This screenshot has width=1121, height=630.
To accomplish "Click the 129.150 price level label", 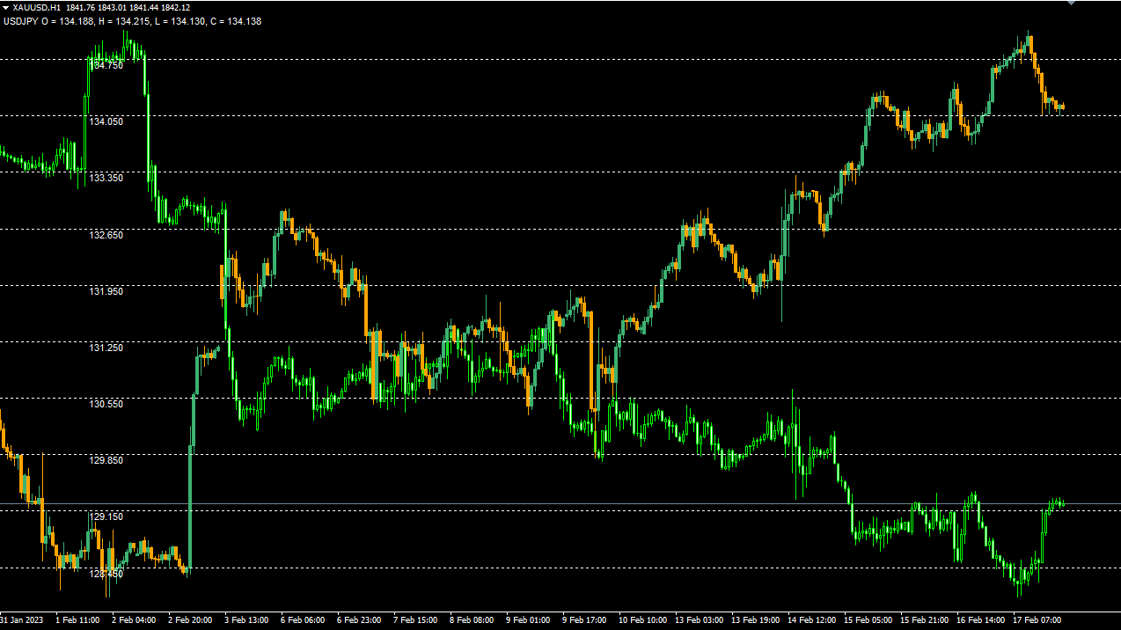I will click(x=106, y=516).
